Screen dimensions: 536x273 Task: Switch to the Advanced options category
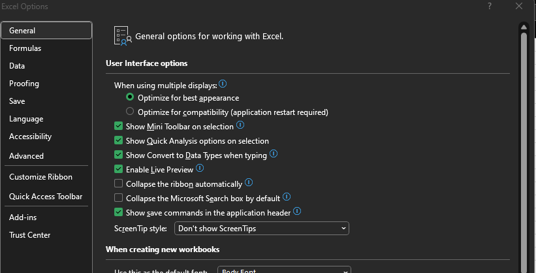coord(27,156)
